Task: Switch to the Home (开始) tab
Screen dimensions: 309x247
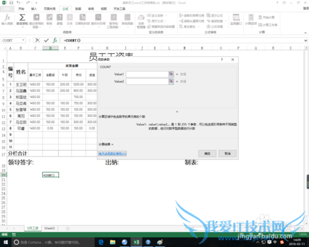Action: [x=21, y=9]
